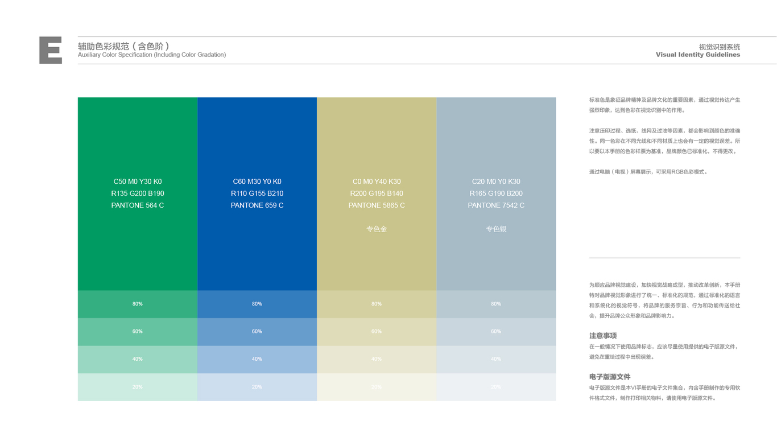Click the Auxiliary Color Specification subtitle
777x437 pixels.
[152, 55]
